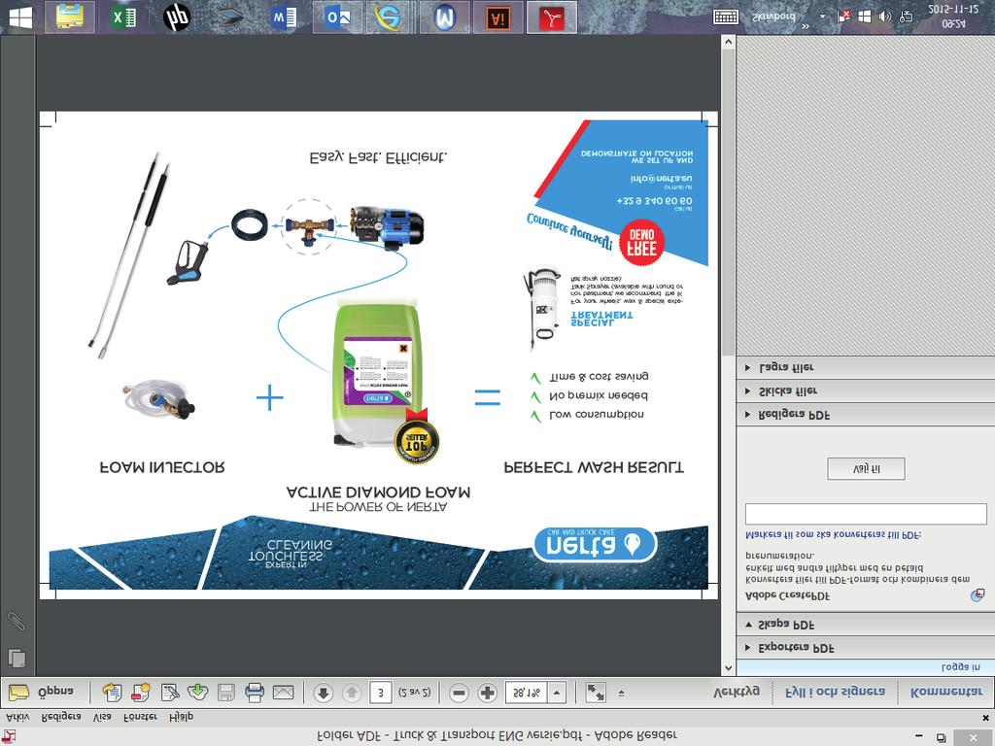Click the HP icon on the taskbar
The width and height of the screenshot is (995, 746).
click(177, 17)
